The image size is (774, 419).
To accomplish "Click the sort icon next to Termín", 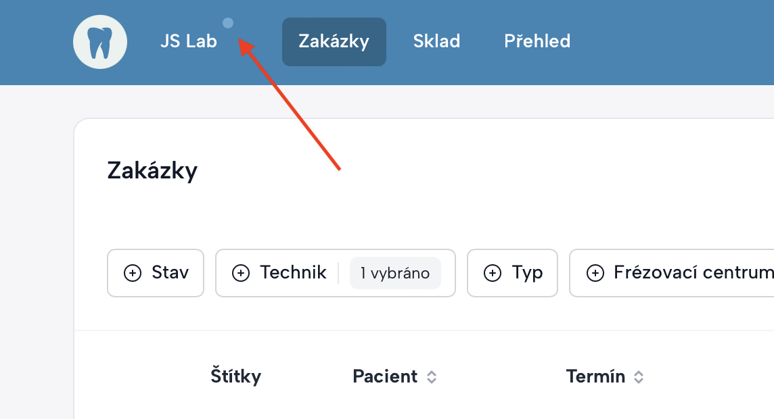I will coord(637,377).
